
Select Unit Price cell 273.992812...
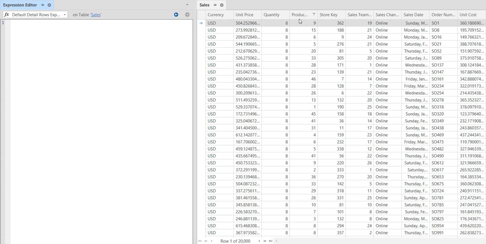[x=248, y=30]
